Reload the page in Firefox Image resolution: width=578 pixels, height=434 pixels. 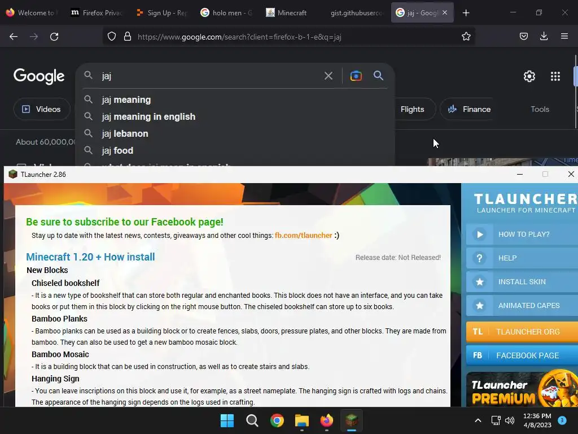coord(54,37)
